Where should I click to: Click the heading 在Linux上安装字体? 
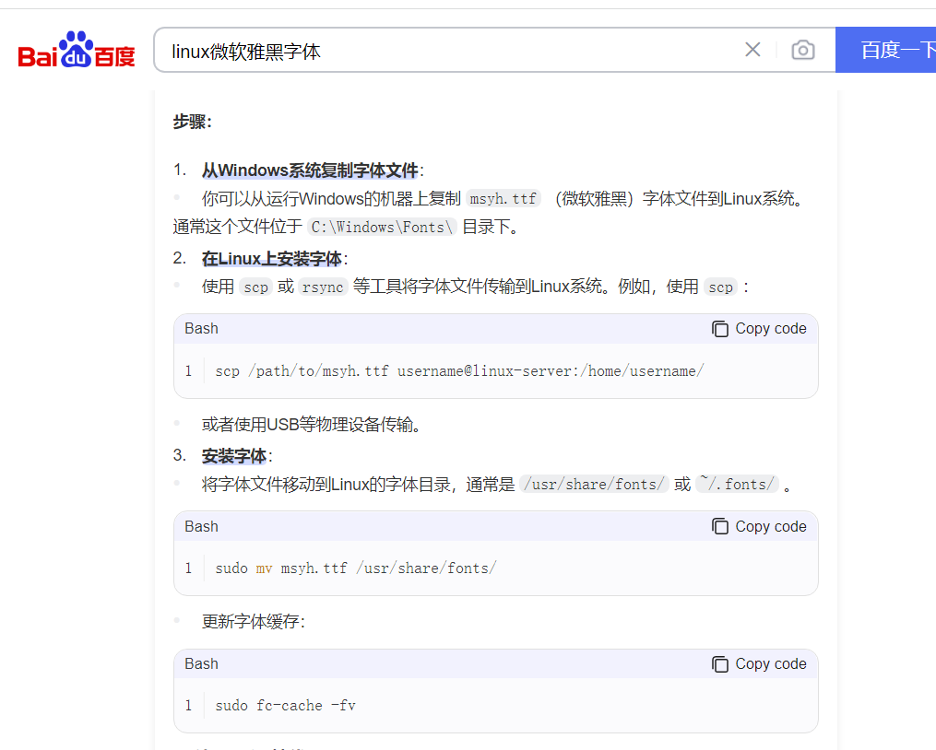272,259
